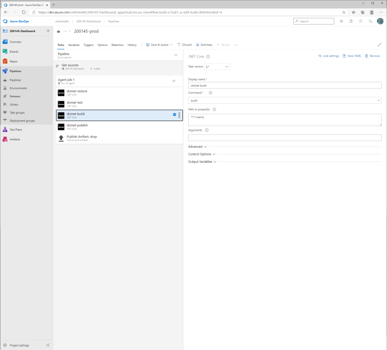Expand the Advanced section

click(x=197, y=147)
